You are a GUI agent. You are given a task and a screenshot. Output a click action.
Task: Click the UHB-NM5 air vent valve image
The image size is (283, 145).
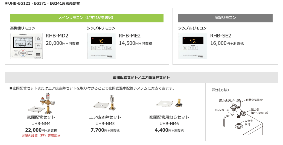[x=105, y=103]
